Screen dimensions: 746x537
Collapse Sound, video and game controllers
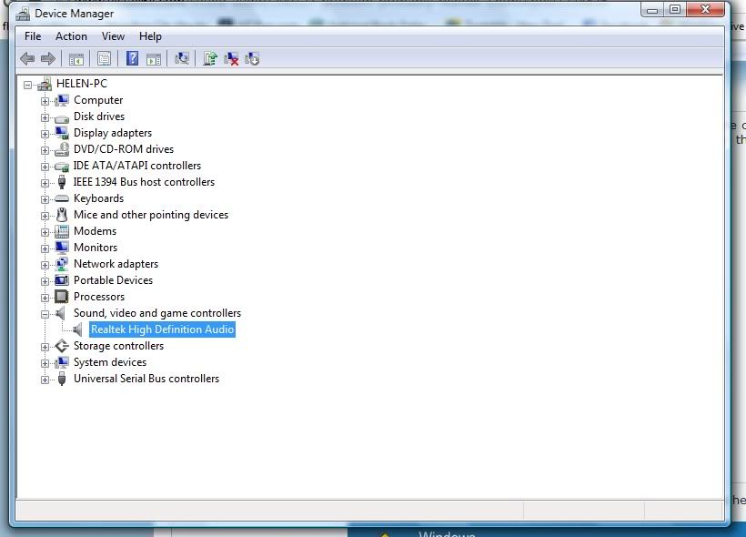point(45,314)
